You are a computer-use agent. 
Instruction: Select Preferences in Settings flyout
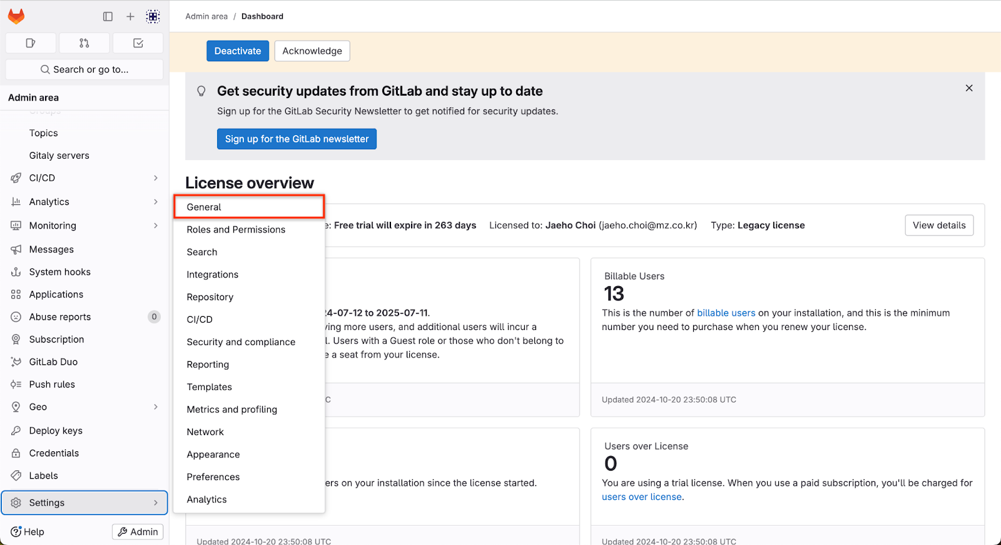point(249,477)
